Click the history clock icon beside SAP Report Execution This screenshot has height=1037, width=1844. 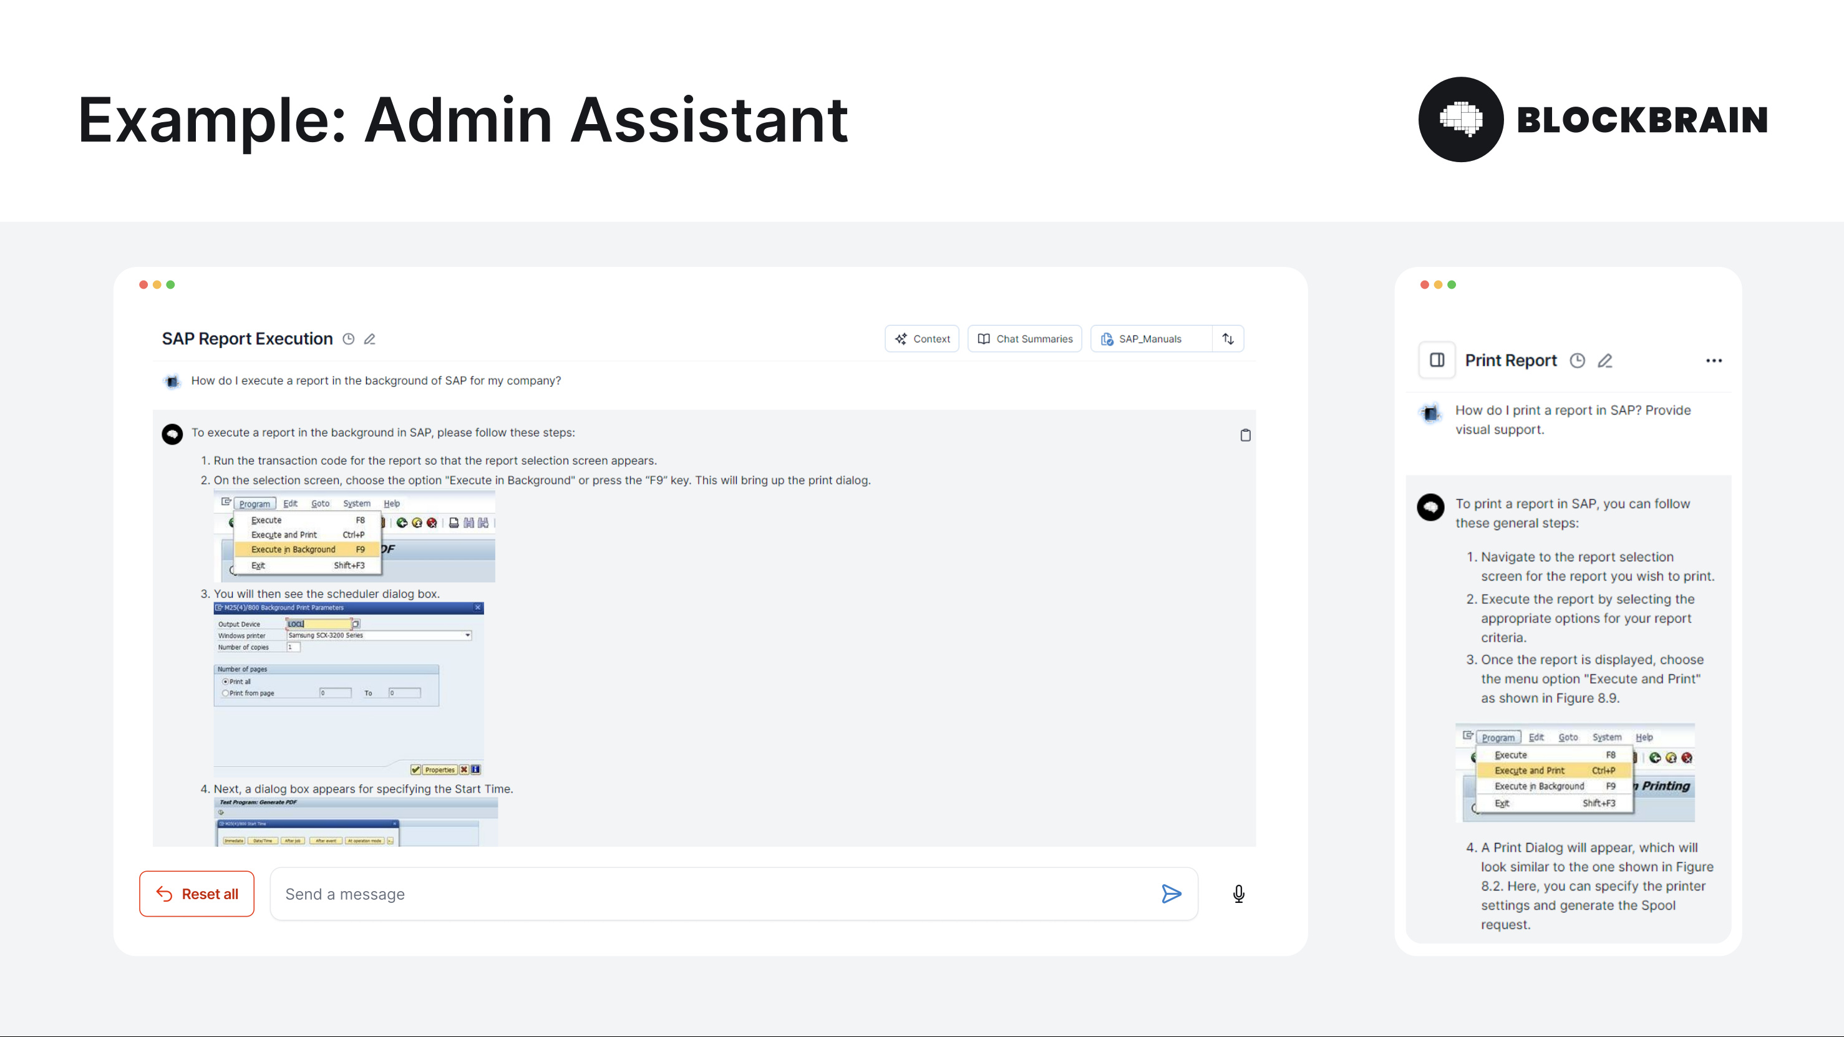point(349,339)
